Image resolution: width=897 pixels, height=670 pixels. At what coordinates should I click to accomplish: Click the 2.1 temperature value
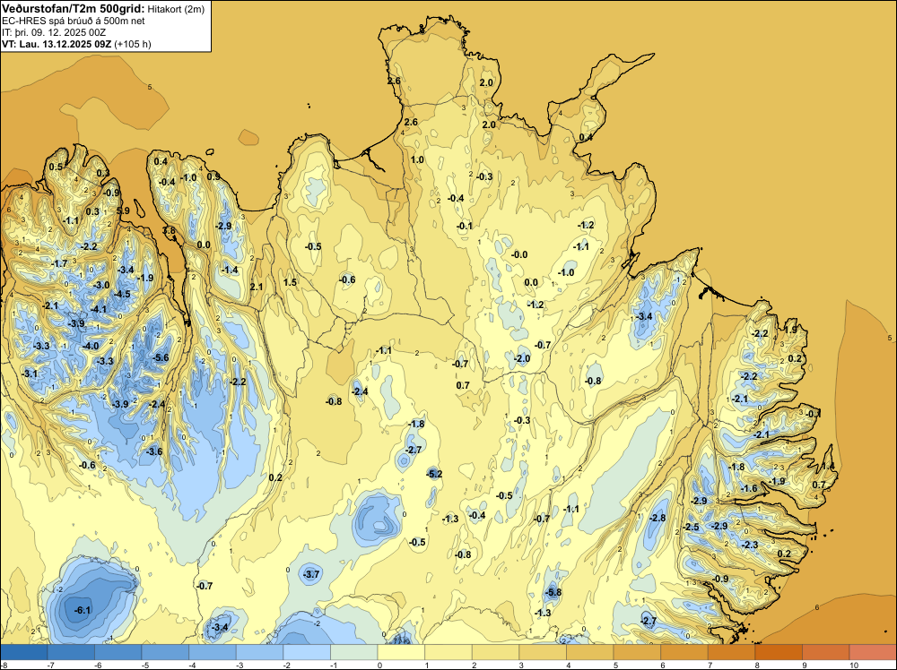(x=257, y=287)
